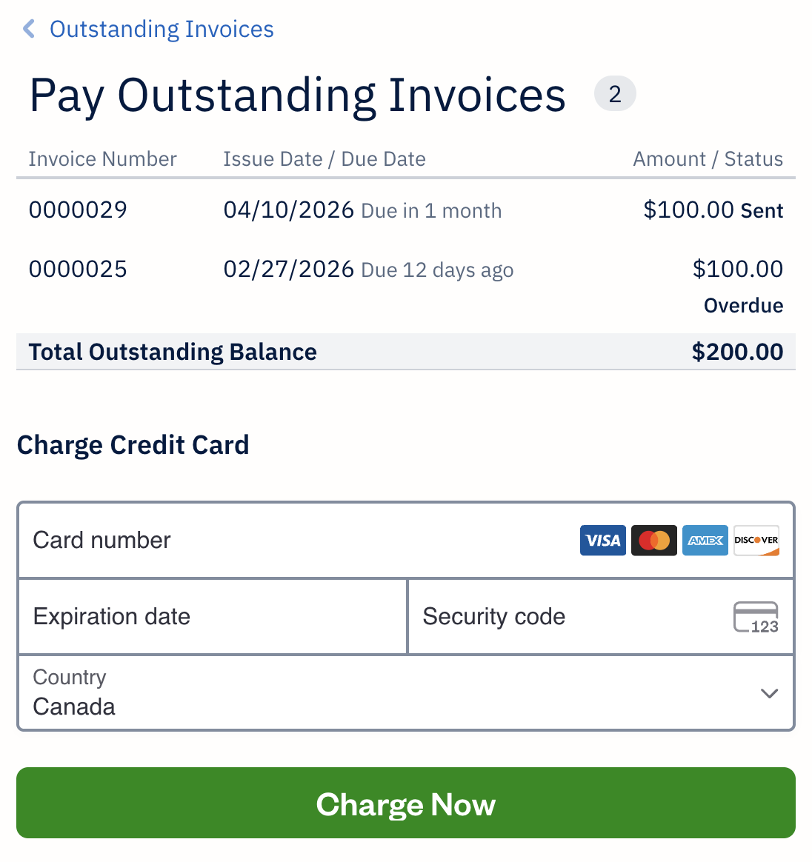
Task: Click the Amount / Status column header
Action: 708,158
